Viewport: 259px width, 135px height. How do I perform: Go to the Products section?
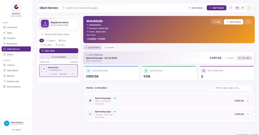pyautogui.click(x=16, y=38)
